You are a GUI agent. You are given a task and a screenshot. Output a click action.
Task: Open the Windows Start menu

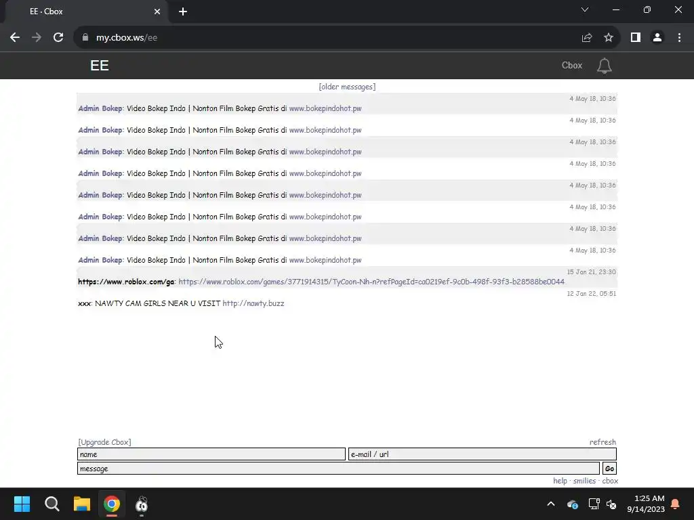coord(22,504)
